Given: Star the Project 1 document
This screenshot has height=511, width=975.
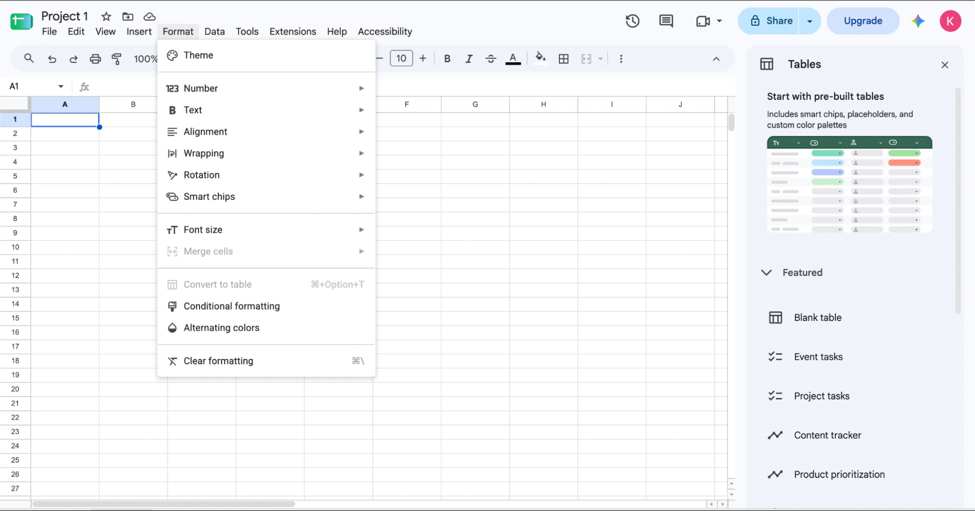Looking at the screenshot, I should pyautogui.click(x=106, y=17).
